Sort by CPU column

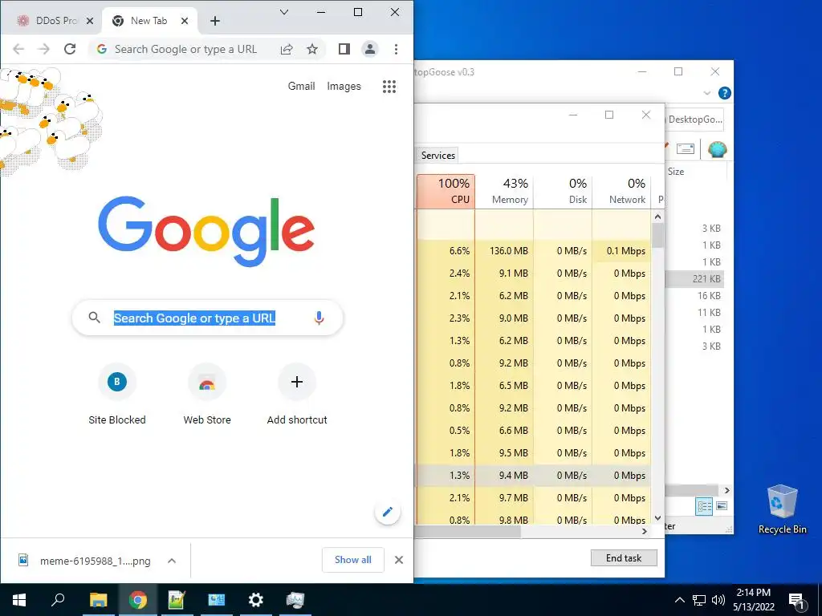coord(446,191)
